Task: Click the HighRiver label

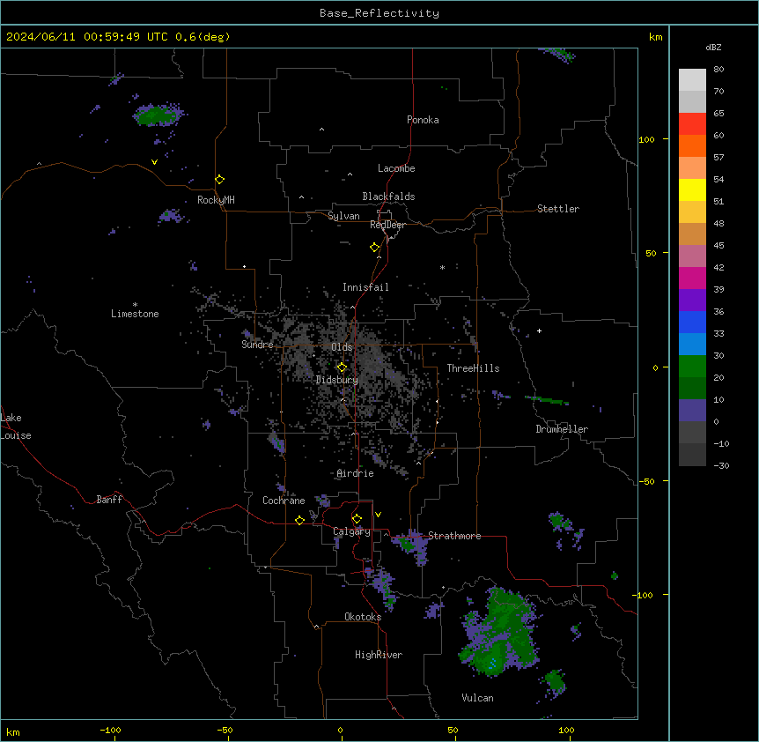Action: point(379,655)
